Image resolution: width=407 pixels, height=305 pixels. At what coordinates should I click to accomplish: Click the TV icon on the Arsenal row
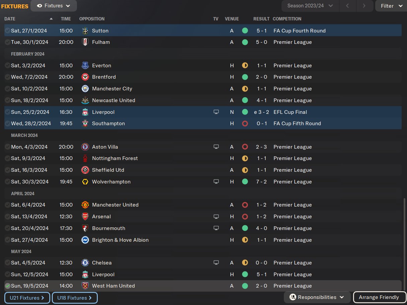(216, 217)
